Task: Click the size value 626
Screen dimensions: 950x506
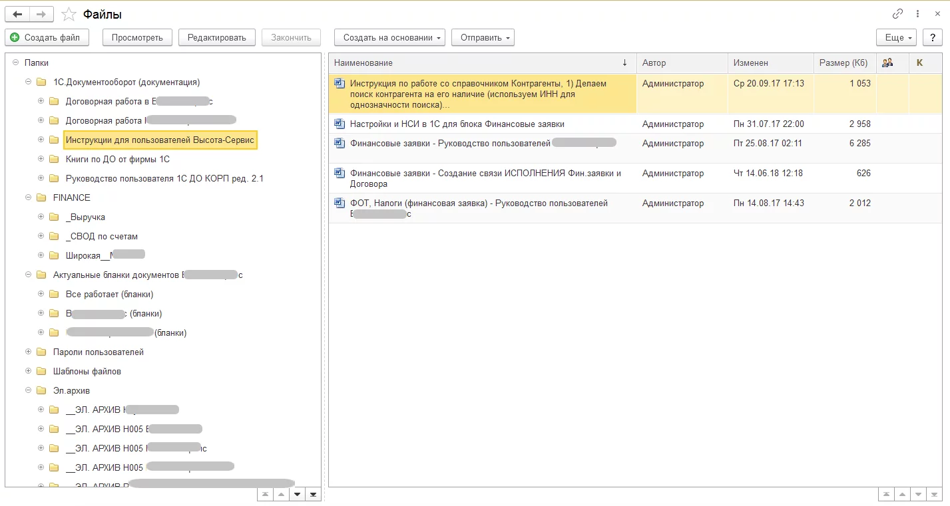Action: [863, 173]
